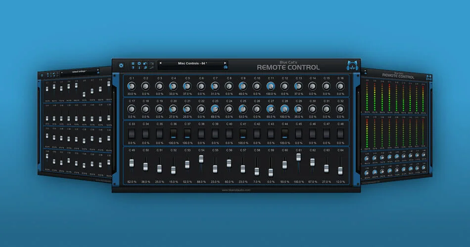The width and height of the screenshot is (470, 247).
Task: Click the C 50 fader handle
Action: click(x=145, y=167)
